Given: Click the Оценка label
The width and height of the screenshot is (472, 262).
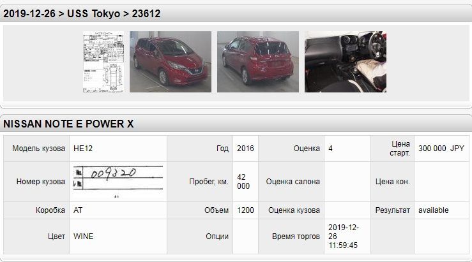Looking at the screenshot, I should (307, 149).
